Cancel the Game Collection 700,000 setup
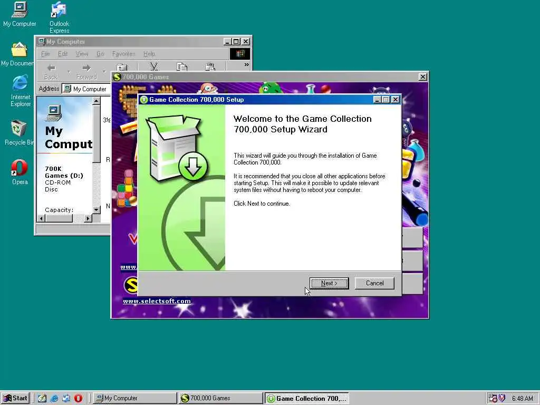This screenshot has width=540, height=405. 374,283
